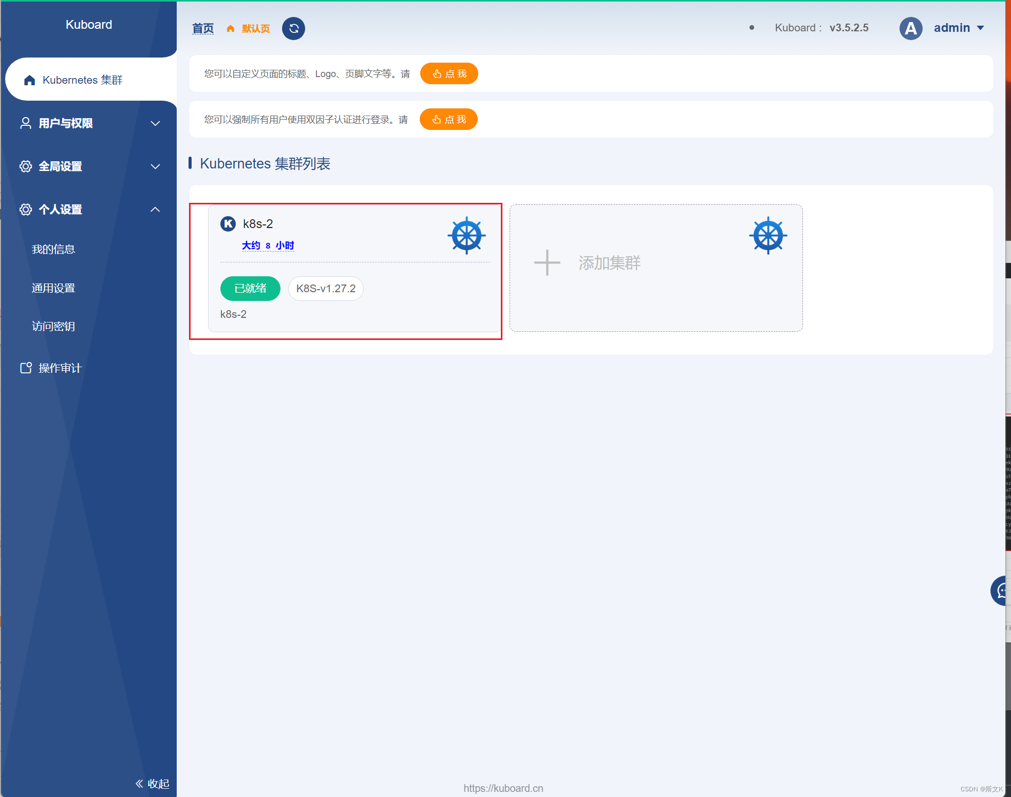Screen dimensions: 1011x797
Task: Click 点我 button for customizing title and logo
Action: click(x=449, y=73)
